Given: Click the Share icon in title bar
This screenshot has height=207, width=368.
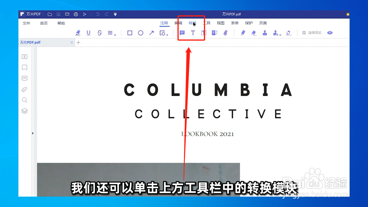Looking at the screenshot, I should coord(85,14).
